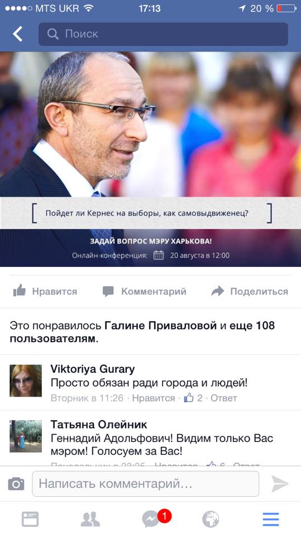Focus the Написать комментарий input field
This screenshot has height=537, width=301.
(x=145, y=483)
